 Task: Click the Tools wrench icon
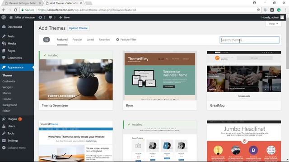point(4,133)
